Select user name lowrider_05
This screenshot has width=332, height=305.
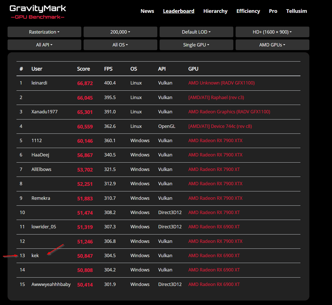pos(44,227)
